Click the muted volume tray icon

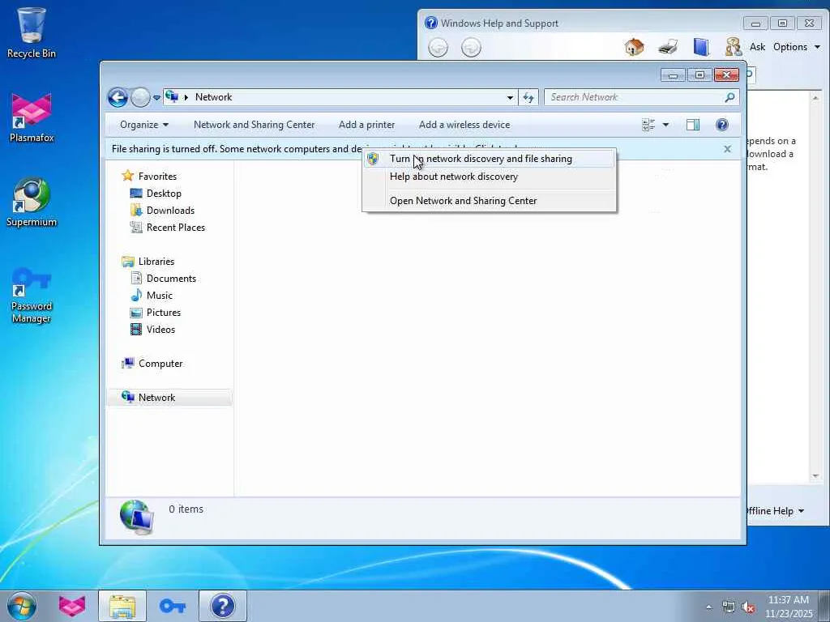click(x=748, y=607)
